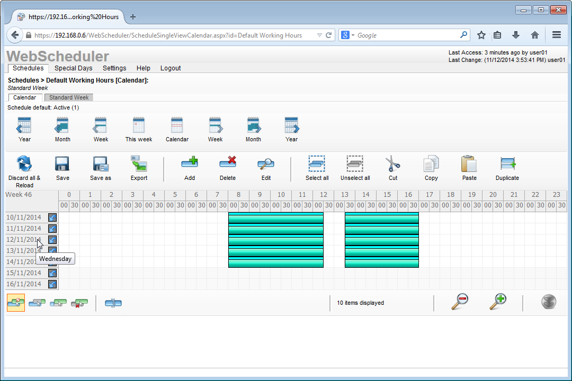Open the Google search engine dropdown

[347, 35]
